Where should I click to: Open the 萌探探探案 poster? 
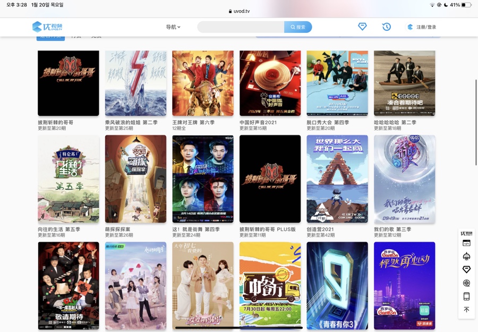point(135,179)
